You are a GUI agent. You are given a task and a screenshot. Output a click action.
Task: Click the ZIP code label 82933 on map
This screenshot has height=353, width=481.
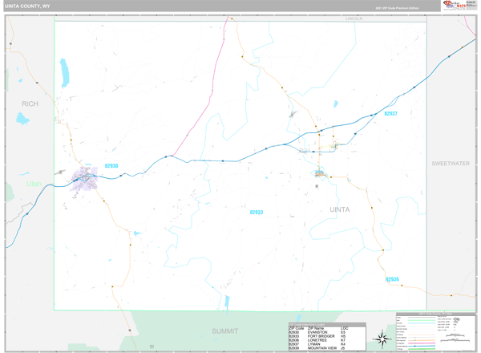(257, 212)
